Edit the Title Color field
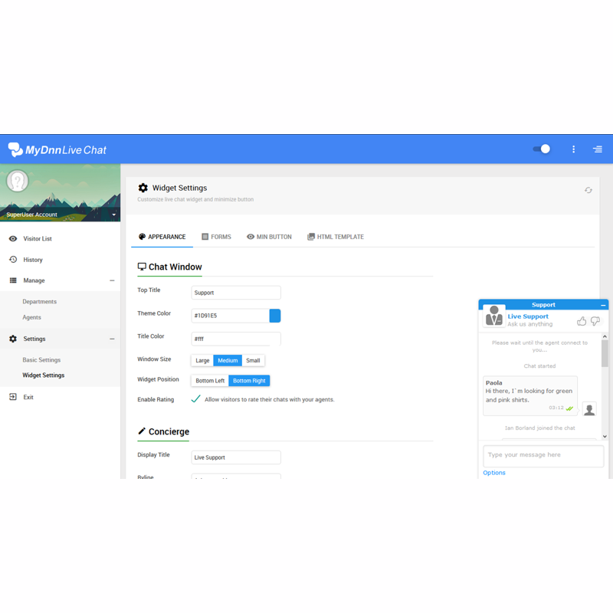Screen dimensions: 613x613 [x=236, y=339]
